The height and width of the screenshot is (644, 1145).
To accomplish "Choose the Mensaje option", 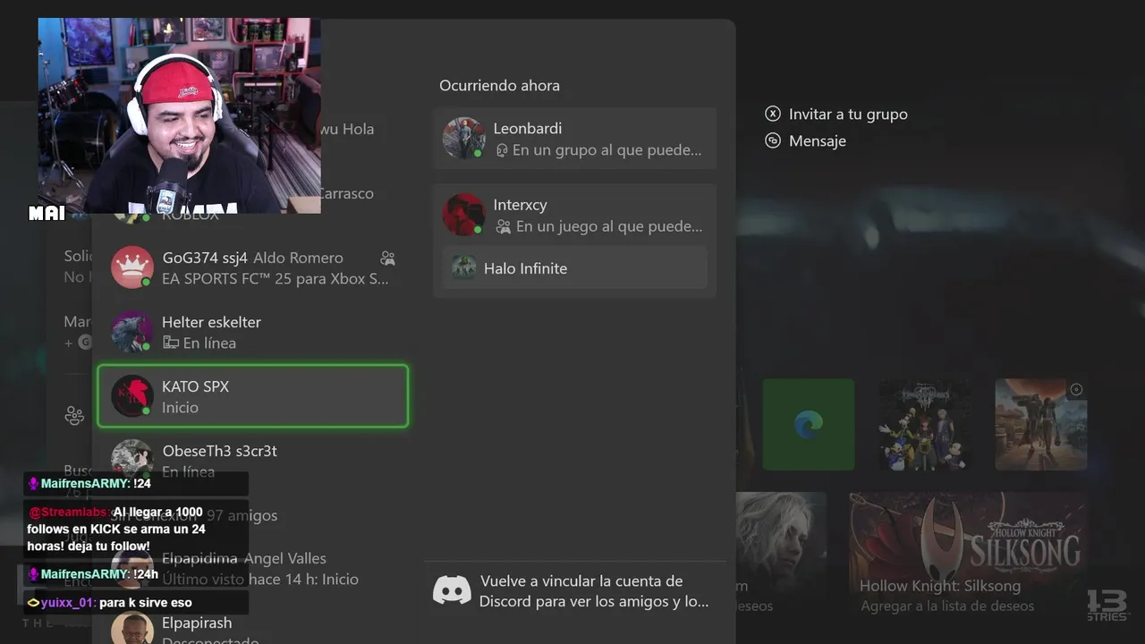I will (818, 140).
